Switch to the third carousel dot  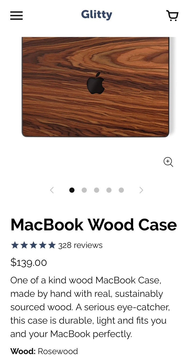pyautogui.click(x=96, y=190)
